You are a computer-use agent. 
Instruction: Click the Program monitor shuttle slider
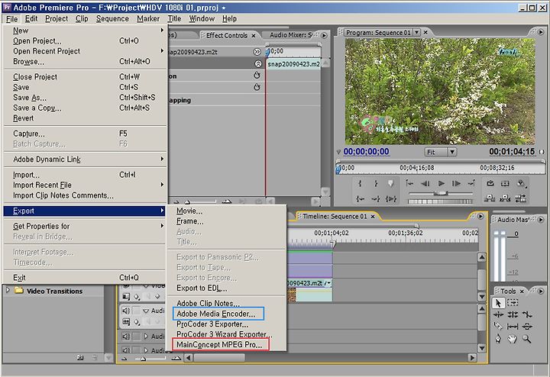point(441,193)
